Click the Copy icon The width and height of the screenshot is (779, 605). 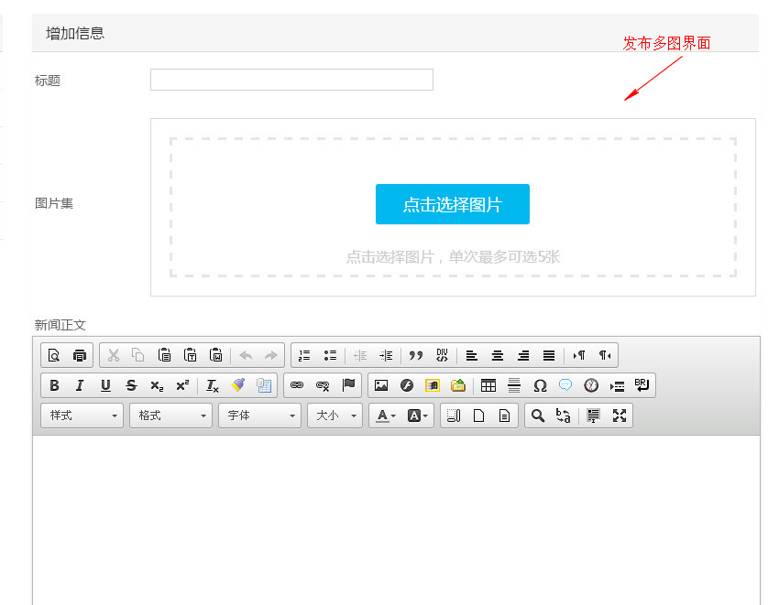pyautogui.click(x=138, y=355)
